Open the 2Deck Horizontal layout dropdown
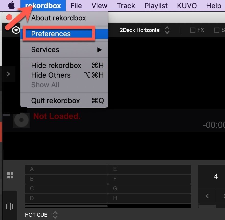 point(145,30)
